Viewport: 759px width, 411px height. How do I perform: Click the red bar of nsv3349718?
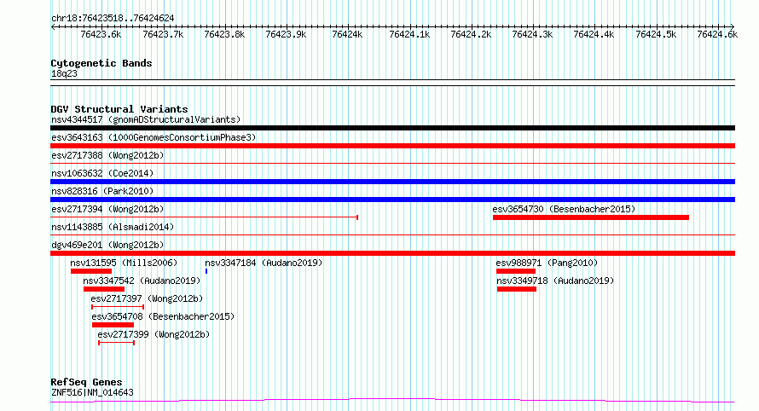pyautogui.click(x=517, y=289)
